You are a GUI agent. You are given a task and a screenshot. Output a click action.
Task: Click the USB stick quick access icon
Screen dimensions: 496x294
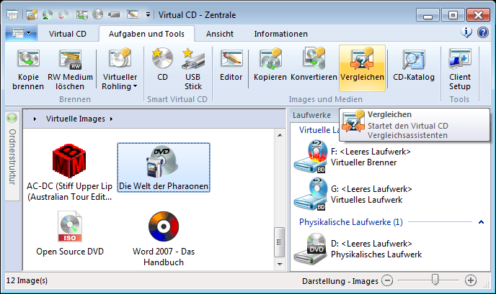tap(114, 14)
